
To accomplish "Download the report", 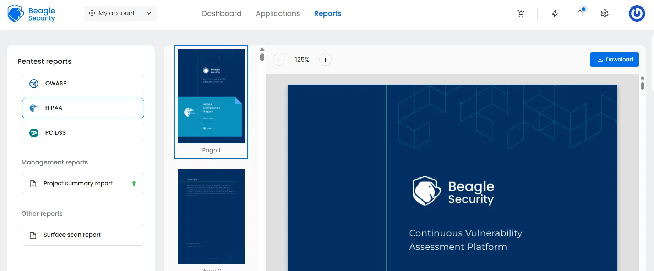I will (614, 60).
